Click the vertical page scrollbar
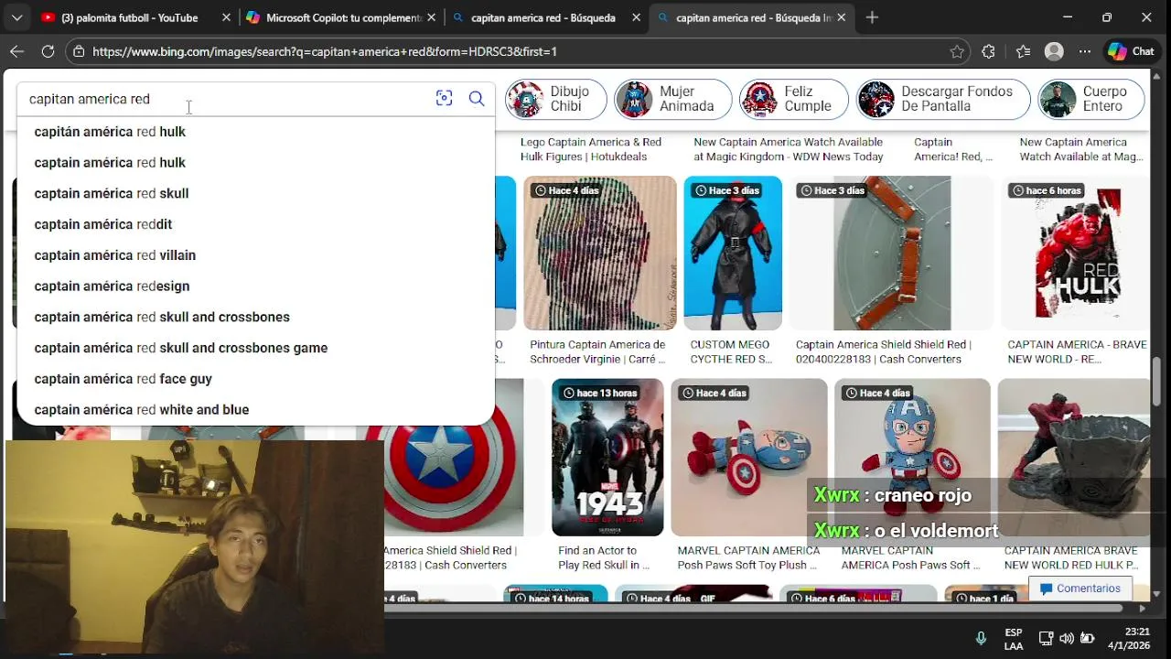The image size is (1171, 659). coord(1157,381)
